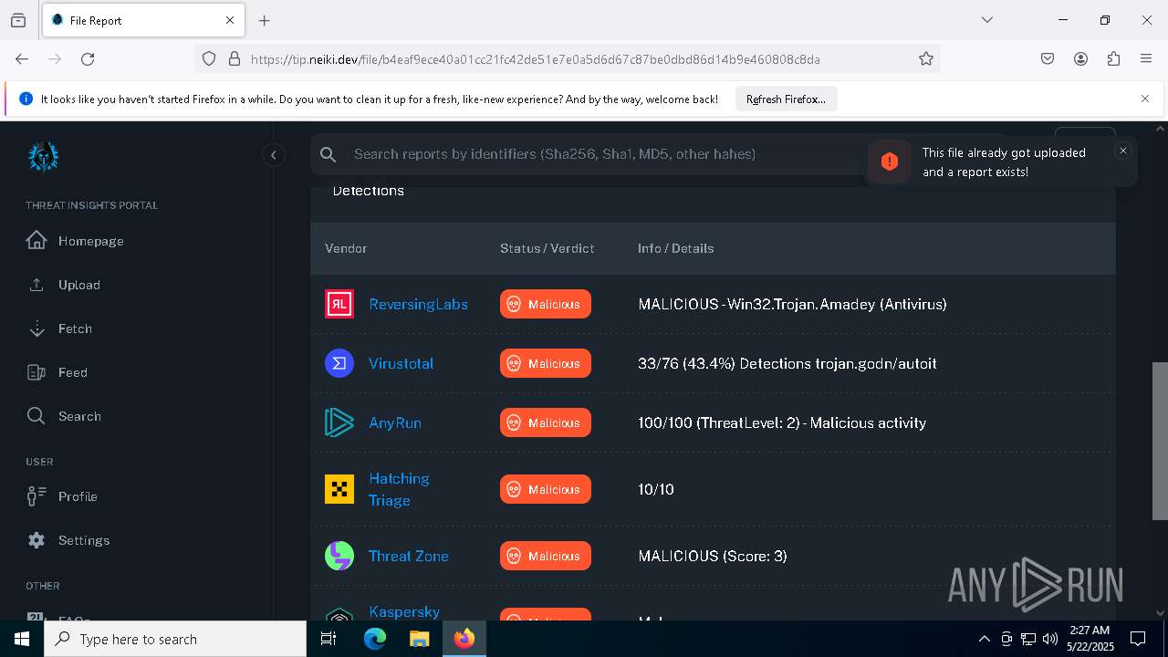Click the red warning icon in the notification

tap(890, 162)
